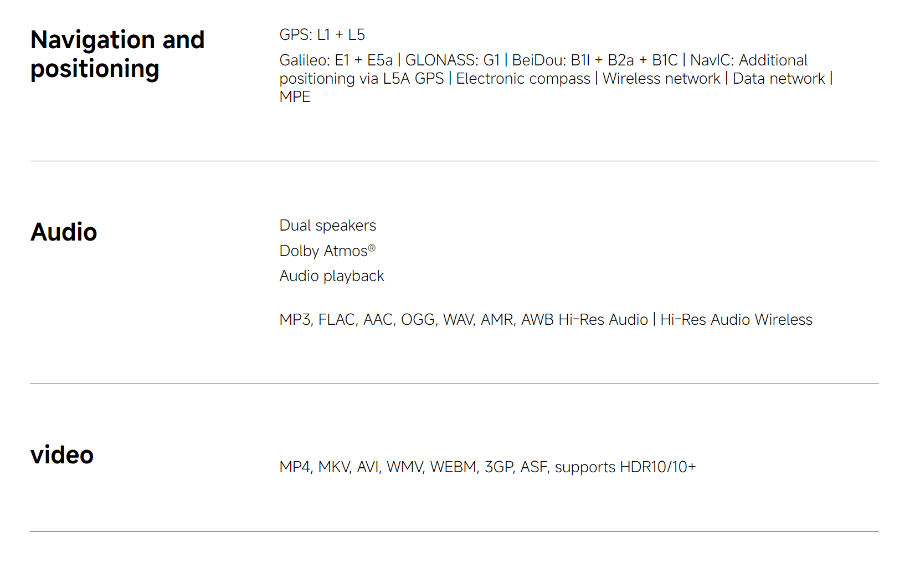The height and width of the screenshot is (572, 915).
Task: Click the BeiDou: B1I + B2a + B1C text
Action: [595, 60]
